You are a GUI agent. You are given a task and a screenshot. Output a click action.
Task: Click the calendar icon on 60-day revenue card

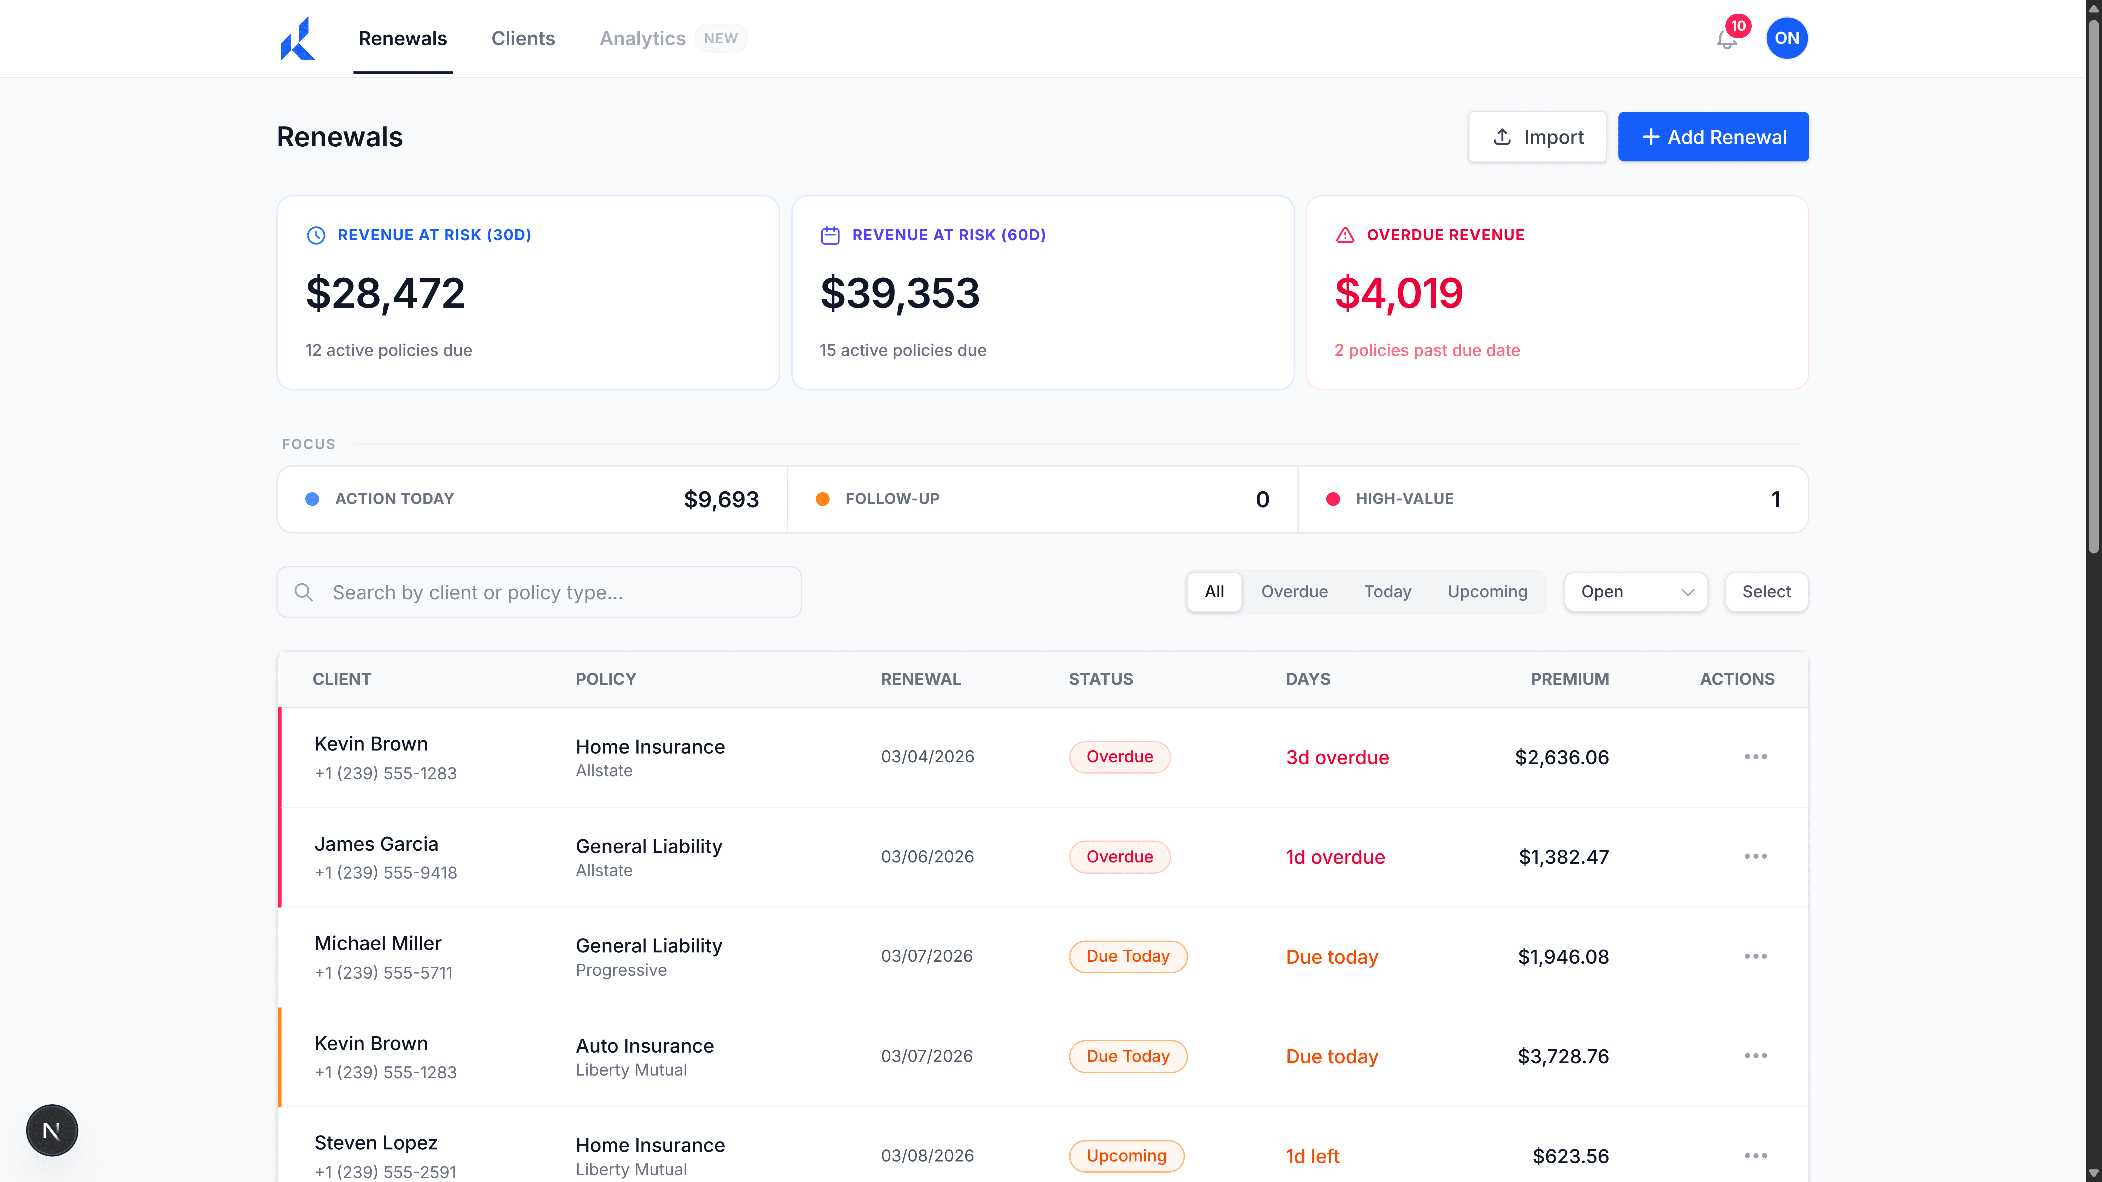[x=830, y=235]
